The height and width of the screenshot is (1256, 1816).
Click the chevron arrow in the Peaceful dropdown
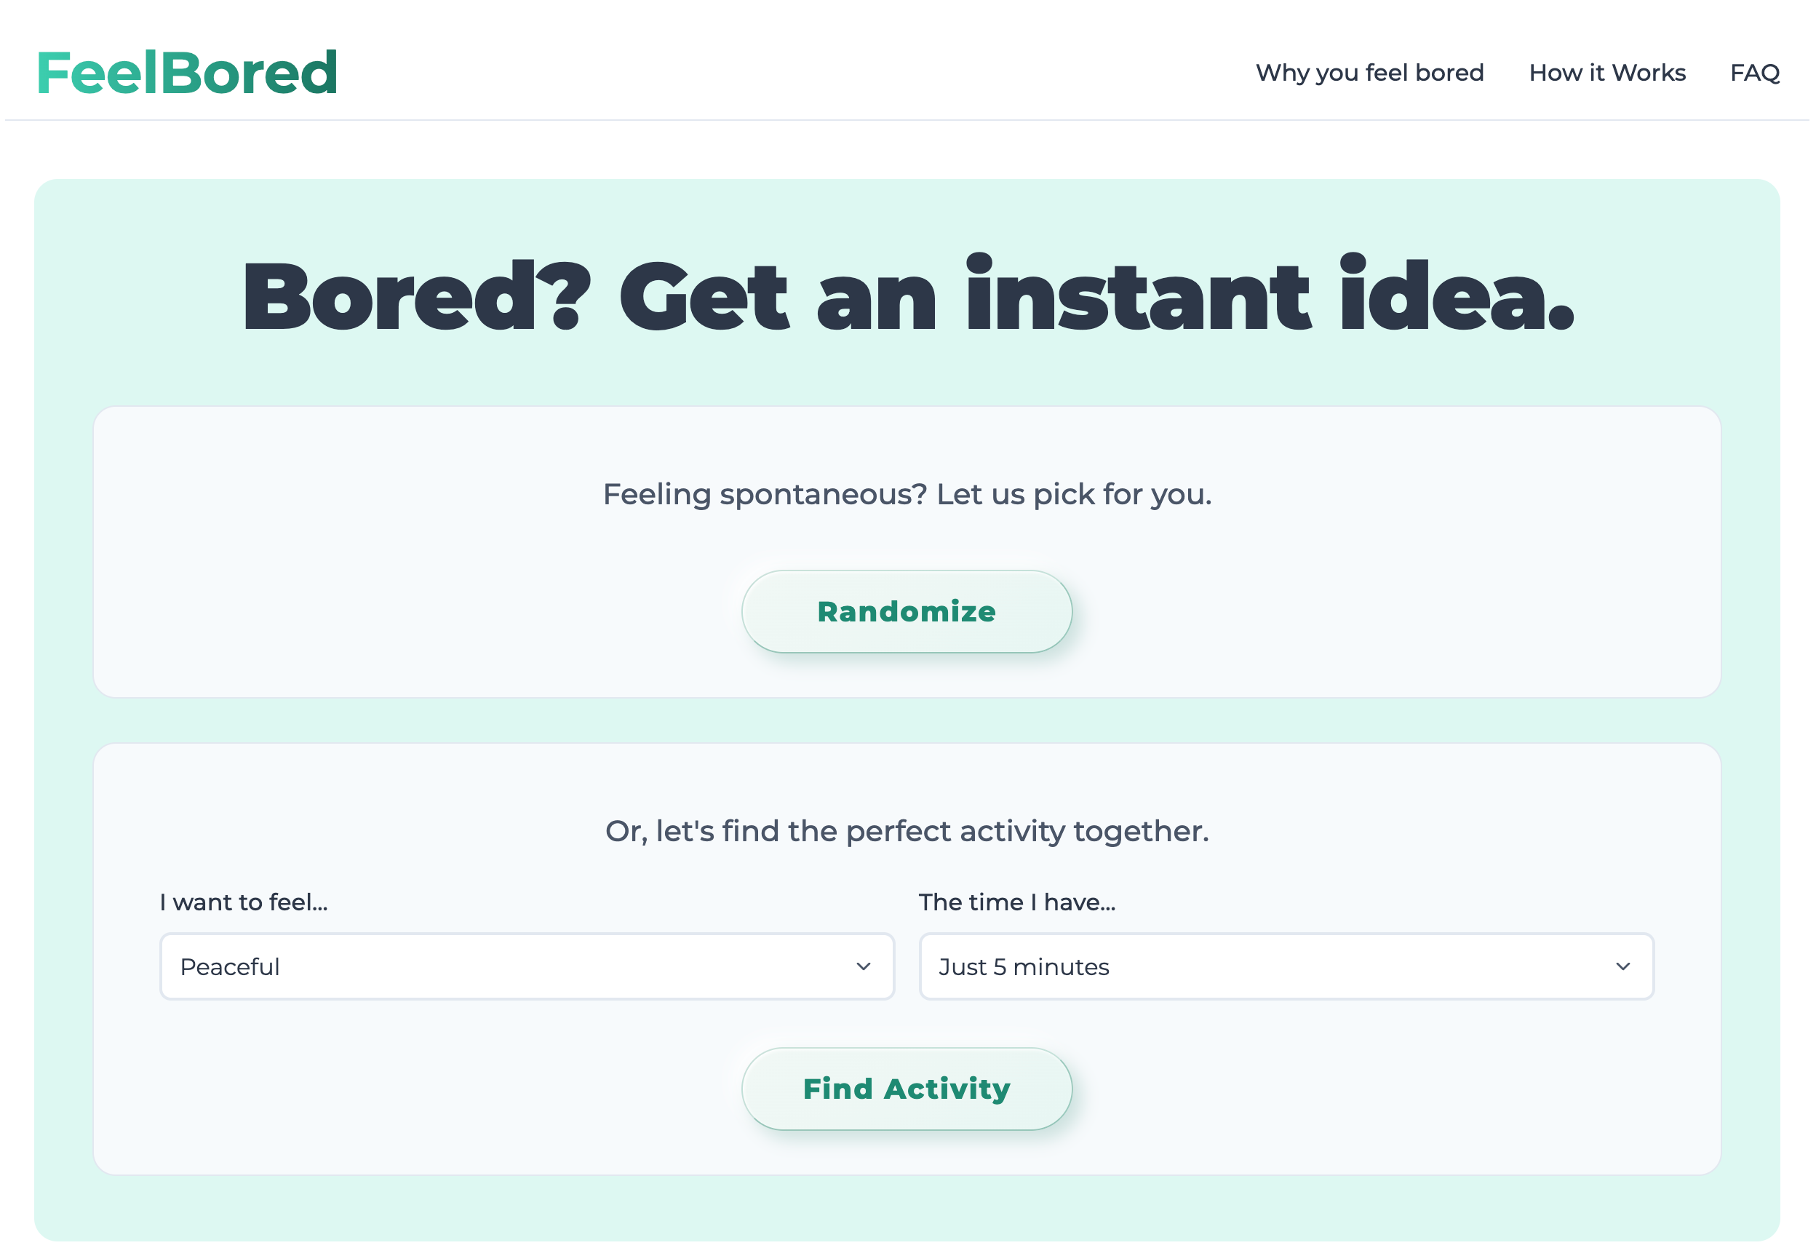click(863, 966)
